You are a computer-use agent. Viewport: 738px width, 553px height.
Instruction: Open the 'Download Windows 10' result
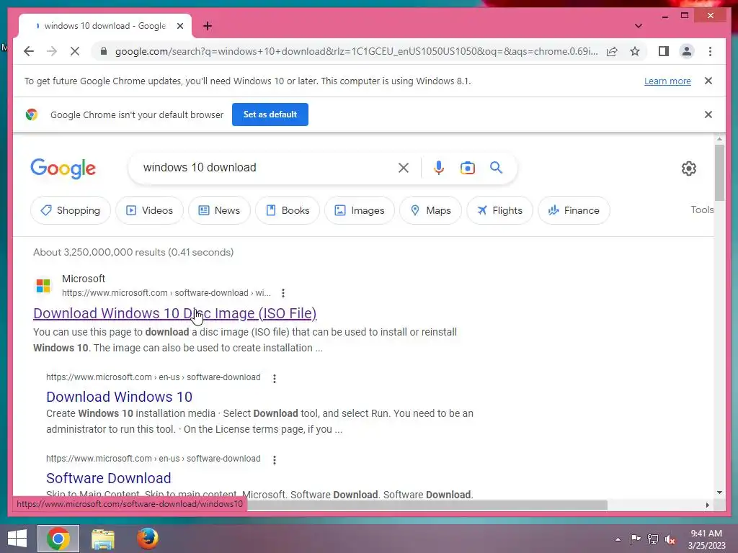click(x=119, y=397)
